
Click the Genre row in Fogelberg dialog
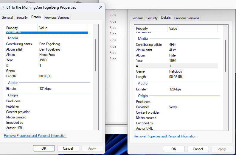(x=47, y=71)
